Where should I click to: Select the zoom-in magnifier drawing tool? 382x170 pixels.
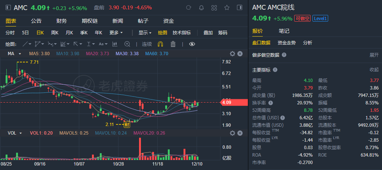127,44
